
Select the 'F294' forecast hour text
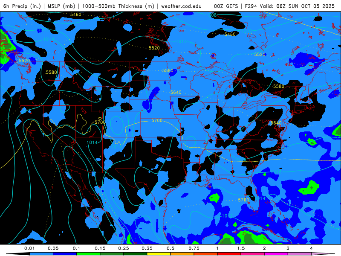click(x=251, y=6)
